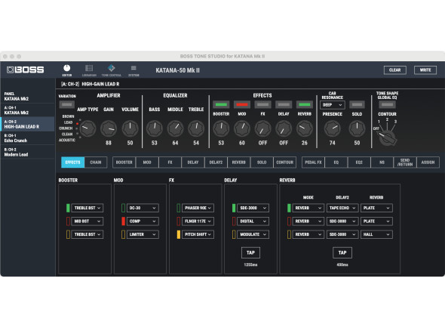
Task: Select the A: CH-2 HIGH-GAIN LEAD R patch
Action: pos(27,124)
